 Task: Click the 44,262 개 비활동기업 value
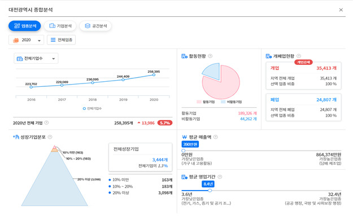[x=249, y=119]
